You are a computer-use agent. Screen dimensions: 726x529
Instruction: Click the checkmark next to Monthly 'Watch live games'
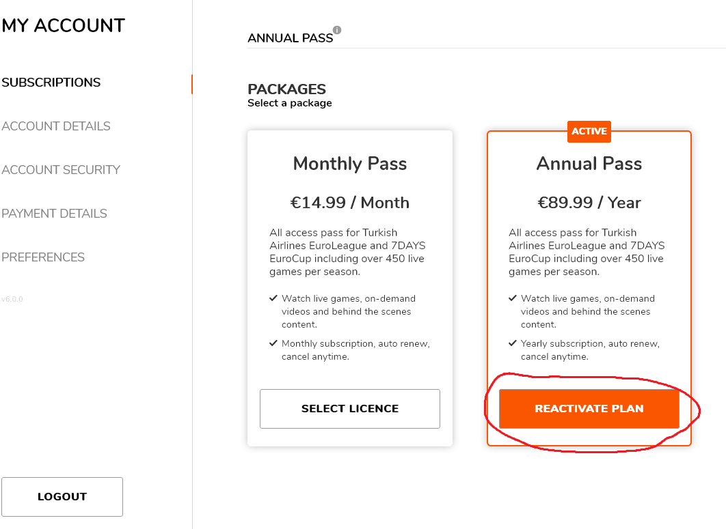pyautogui.click(x=273, y=298)
